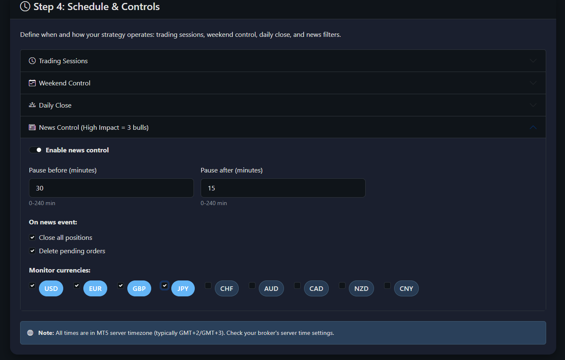
Task: Click the Pause after minutes input field
Action: [283, 188]
